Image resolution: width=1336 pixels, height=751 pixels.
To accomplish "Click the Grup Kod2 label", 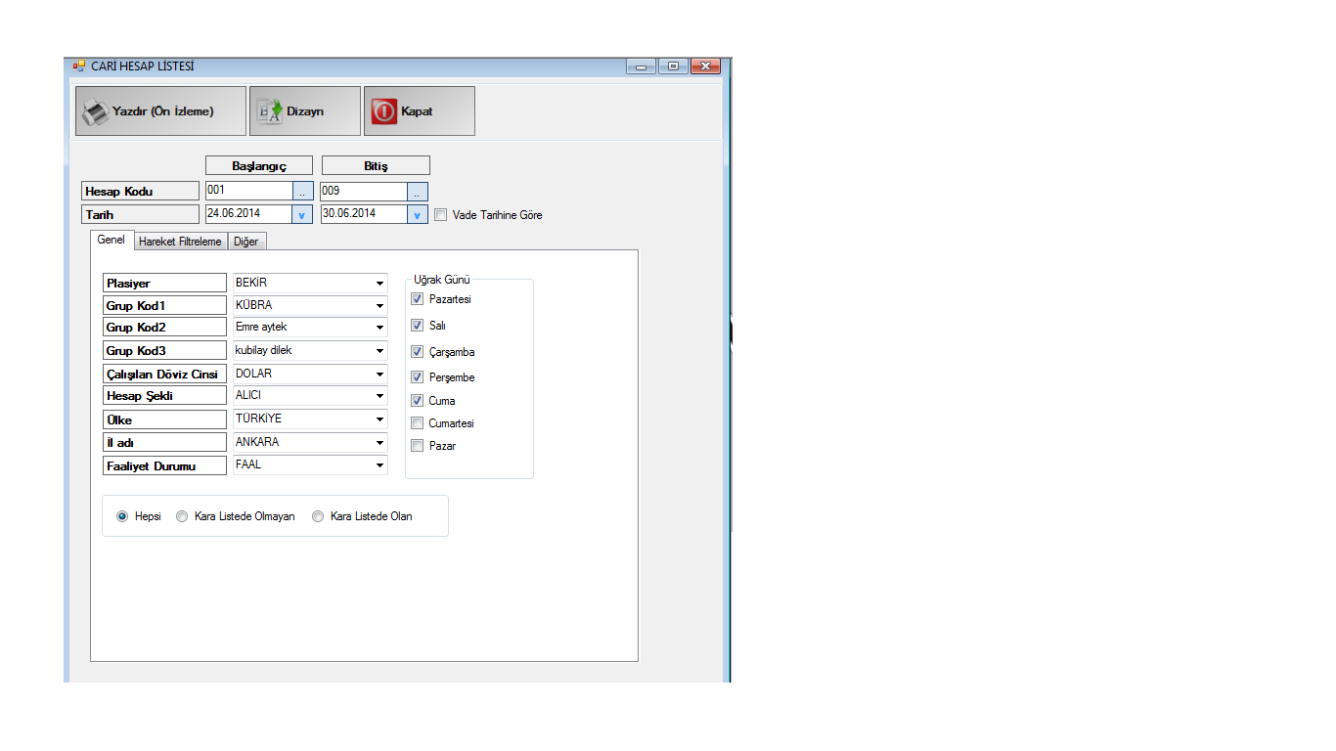I will 164,328.
